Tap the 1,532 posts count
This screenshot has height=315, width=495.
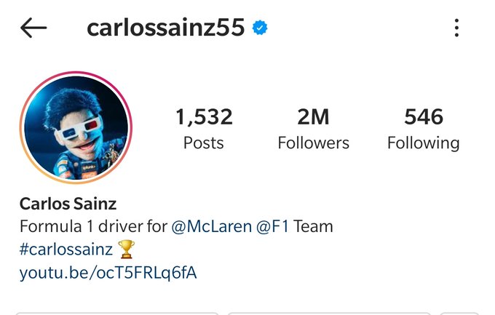[x=204, y=117]
